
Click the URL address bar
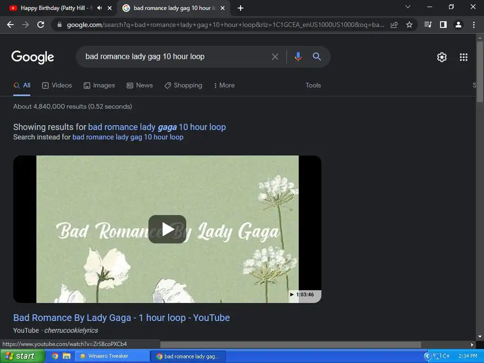pos(225,25)
